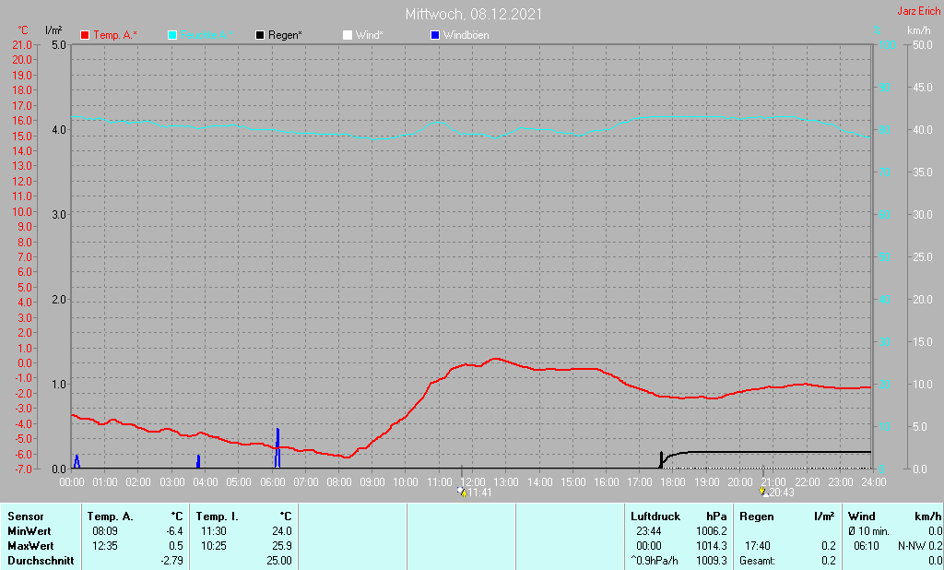Click the red °C unit label
The width and height of the screenshot is (944, 570).
[23, 30]
